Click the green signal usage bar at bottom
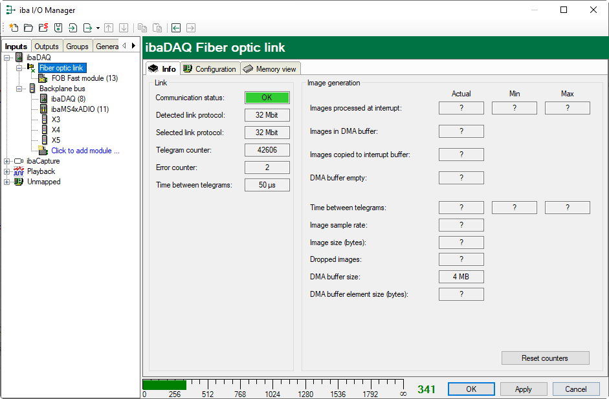609x399 pixels. pyautogui.click(x=164, y=385)
